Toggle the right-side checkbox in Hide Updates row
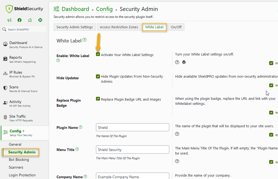The height and width of the screenshot is (179, 278). click(x=271, y=85)
